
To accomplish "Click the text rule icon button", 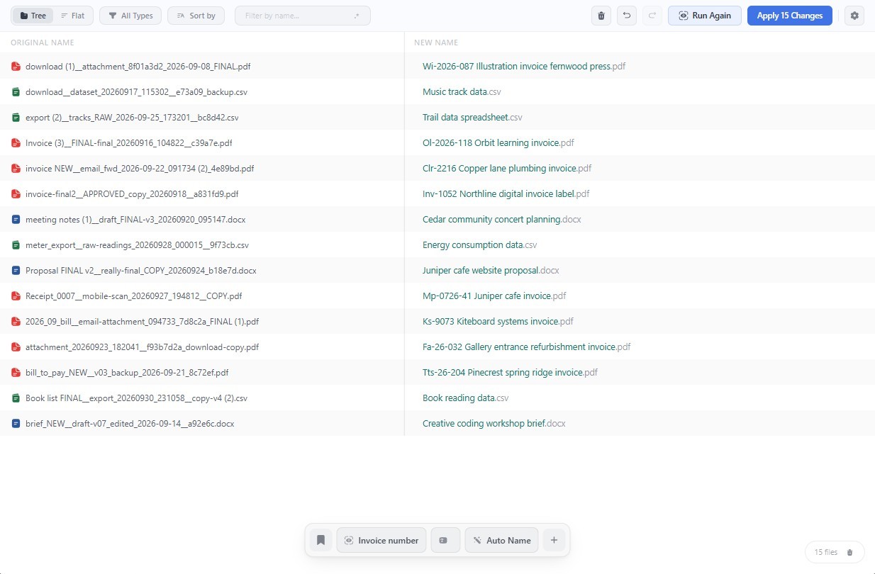I will pos(445,540).
